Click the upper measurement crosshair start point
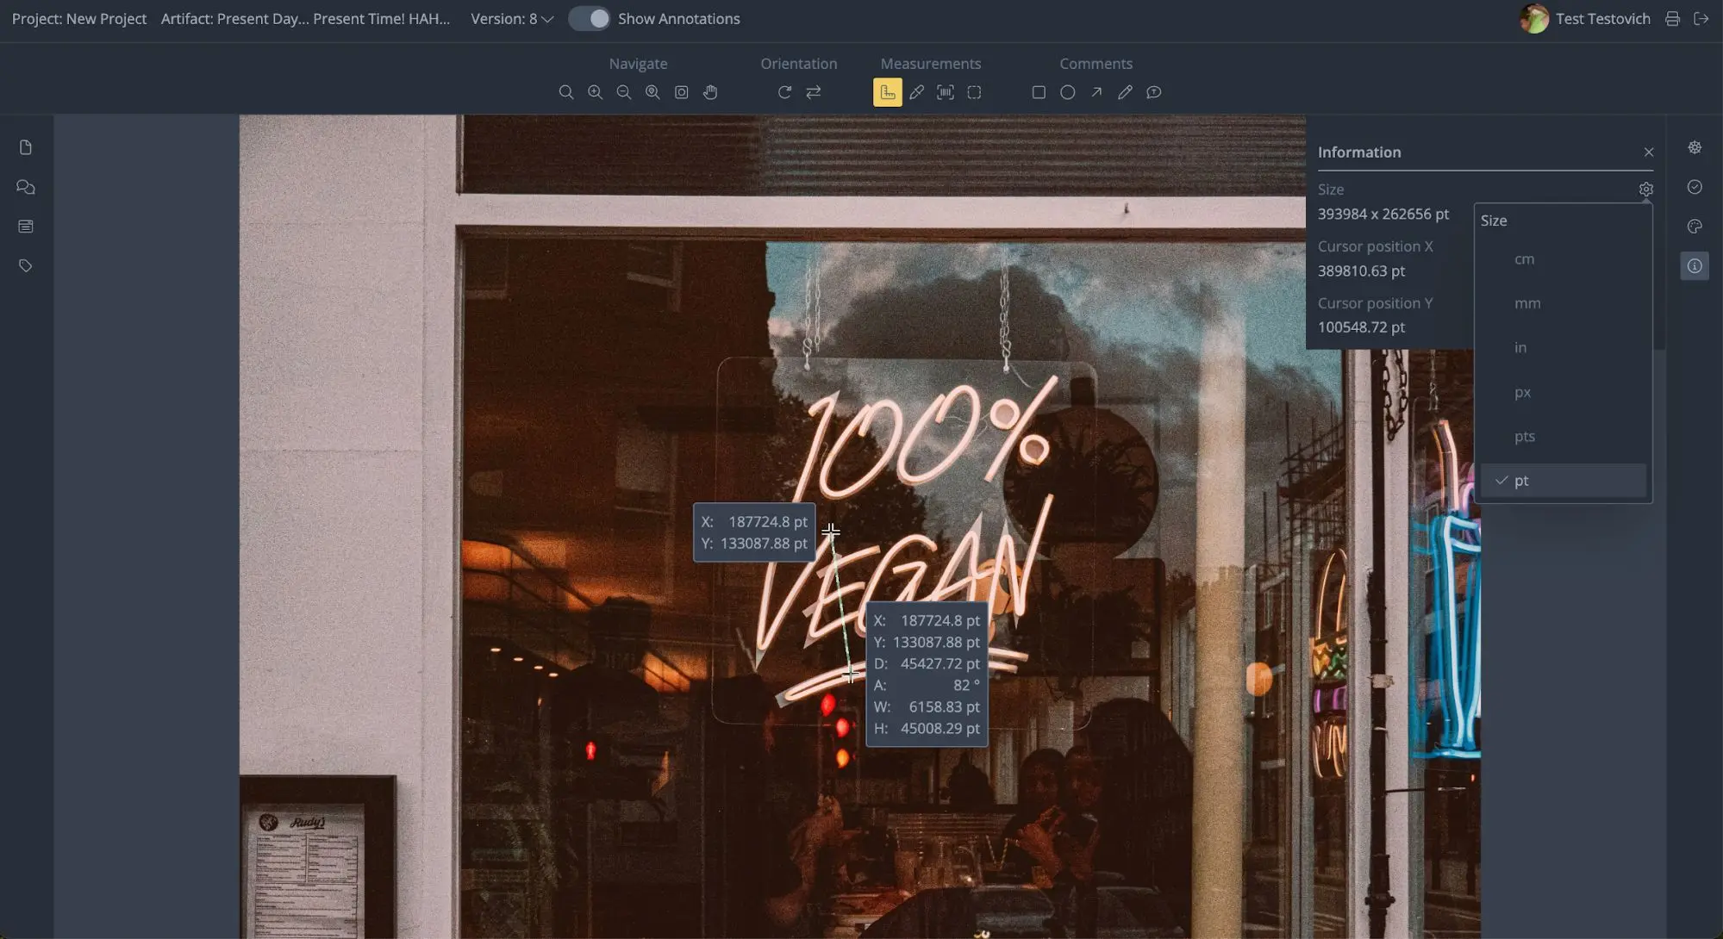The image size is (1723, 939). click(831, 532)
